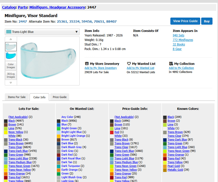Open Dark Bluish Gray wanted list link

[72, 147]
